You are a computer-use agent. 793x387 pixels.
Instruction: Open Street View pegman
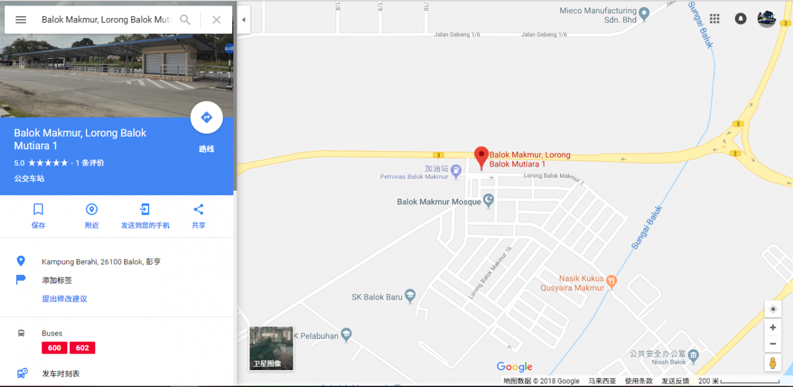pyautogui.click(x=773, y=363)
